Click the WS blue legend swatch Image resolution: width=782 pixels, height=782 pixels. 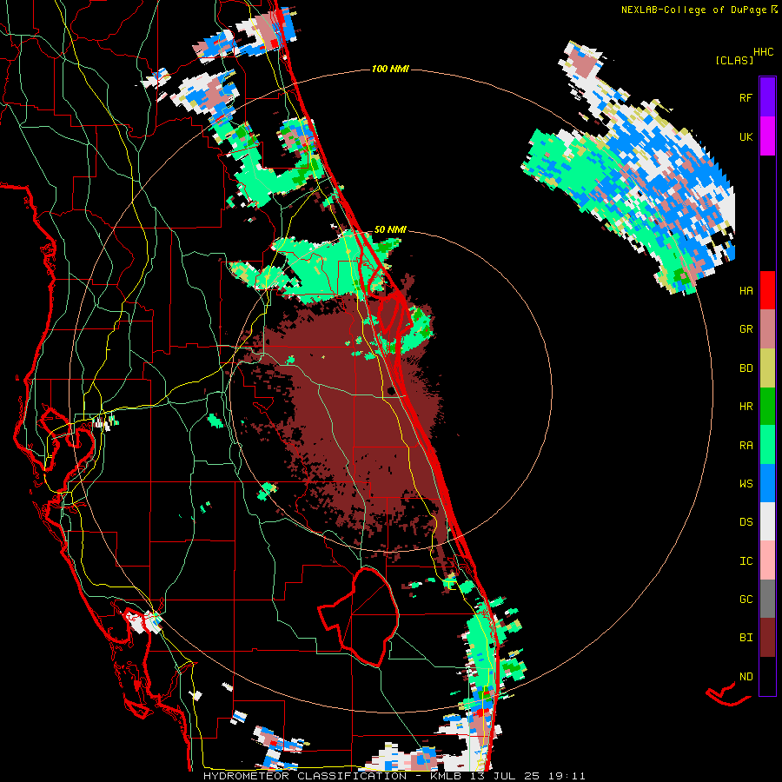(x=767, y=483)
